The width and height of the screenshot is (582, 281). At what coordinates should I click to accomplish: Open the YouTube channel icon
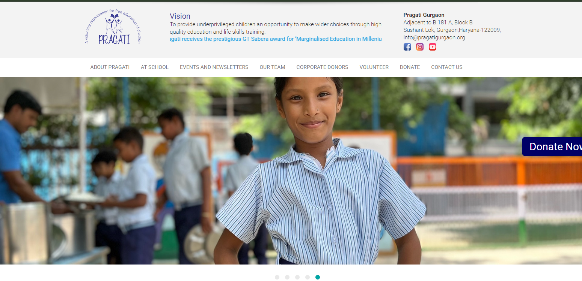tap(433, 47)
